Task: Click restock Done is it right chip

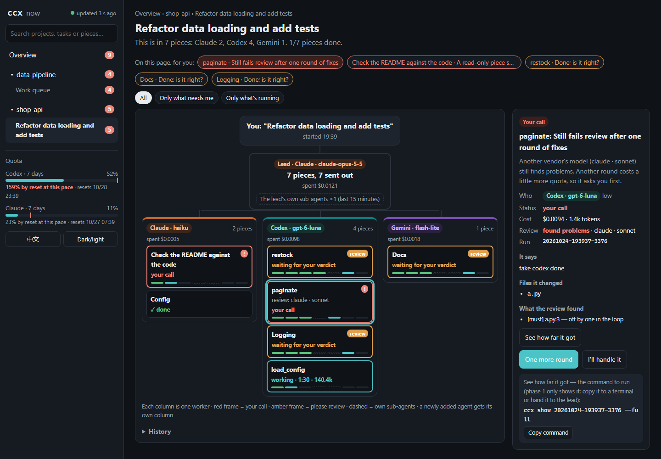Action: (x=564, y=62)
